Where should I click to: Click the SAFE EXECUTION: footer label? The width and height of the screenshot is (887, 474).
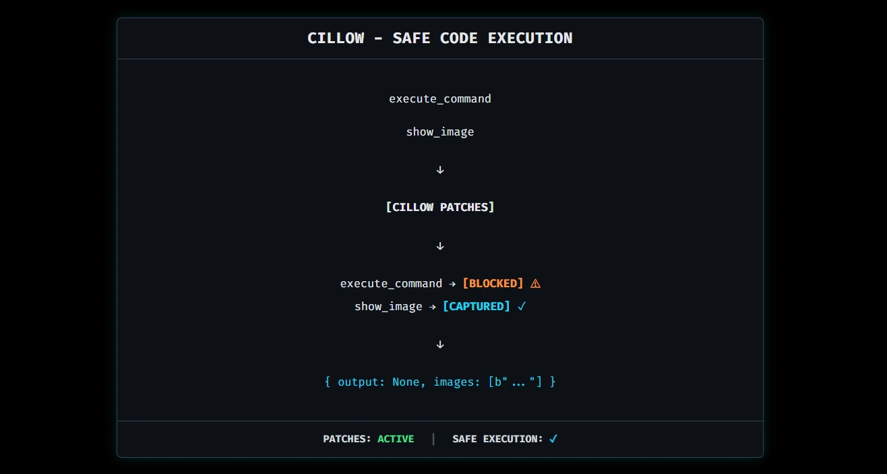click(x=497, y=439)
